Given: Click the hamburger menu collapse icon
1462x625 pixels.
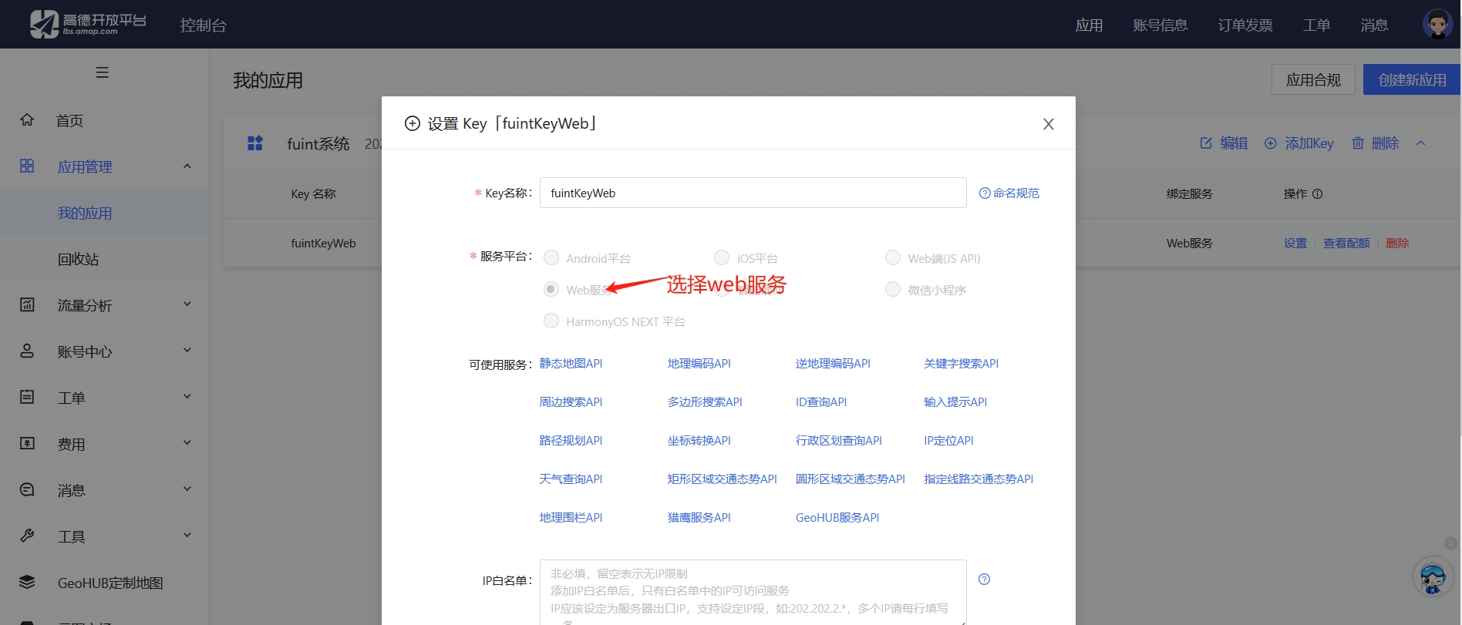Looking at the screenshot, I should [x=102, y=72].
